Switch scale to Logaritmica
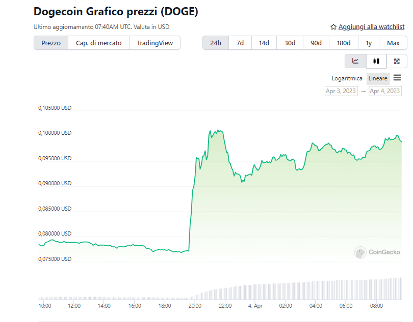The image size is (413, 322). click(347, 78)
